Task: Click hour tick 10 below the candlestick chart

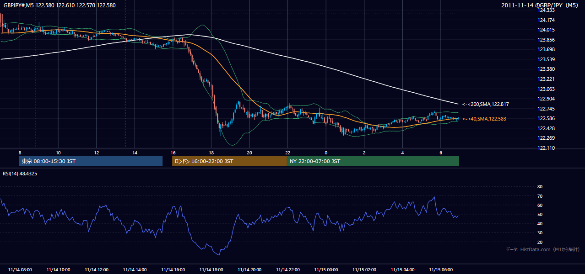Action: (58, 153)
